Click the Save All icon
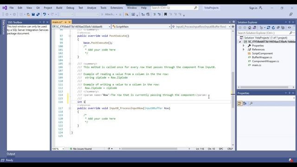The width and height of the screenshot is (297, 167). point(38,14)
